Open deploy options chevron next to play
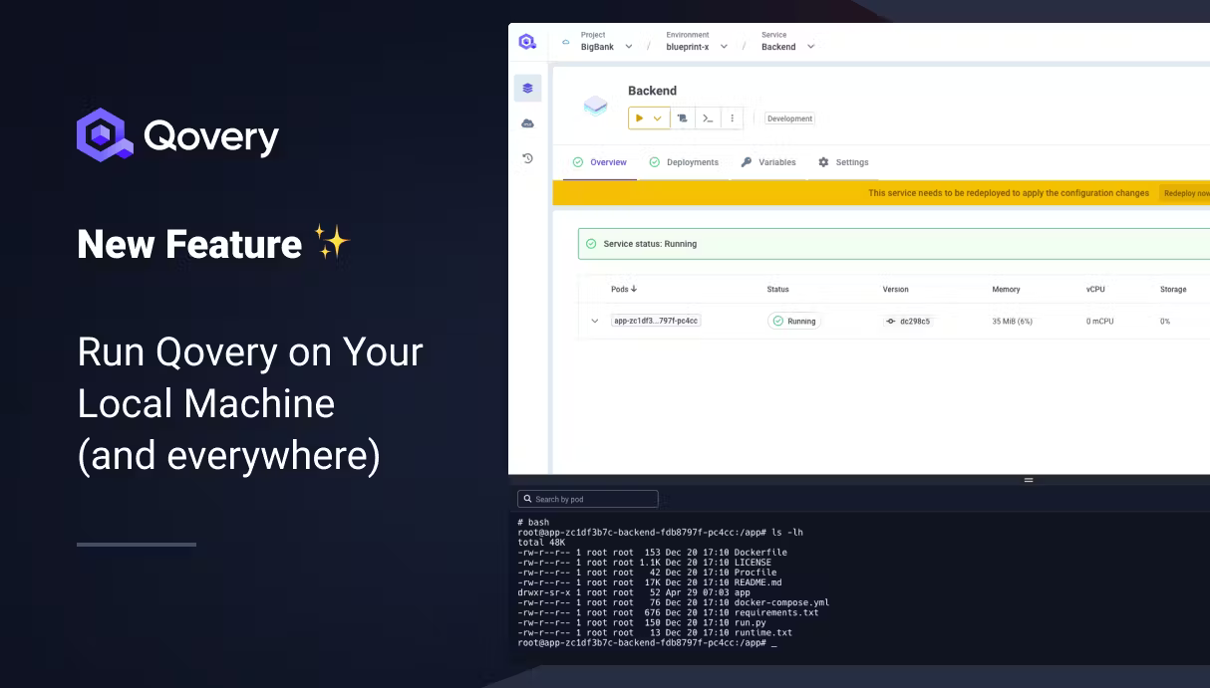 click(658, 117)
